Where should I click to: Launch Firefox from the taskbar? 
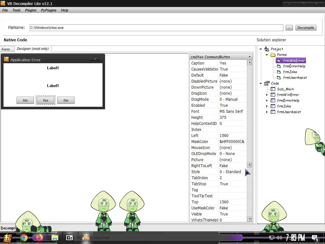(x=39, y=238)
